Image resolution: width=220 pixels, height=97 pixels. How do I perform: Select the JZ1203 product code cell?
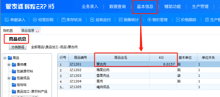coord(82,76)
